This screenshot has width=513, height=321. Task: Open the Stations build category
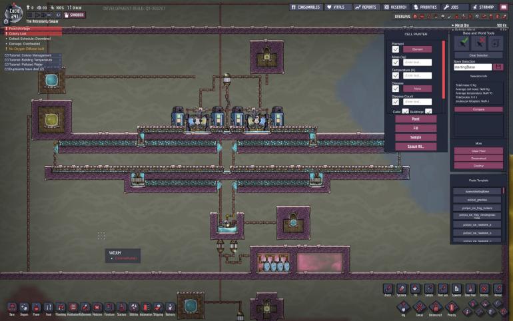[x=121, y=308]
